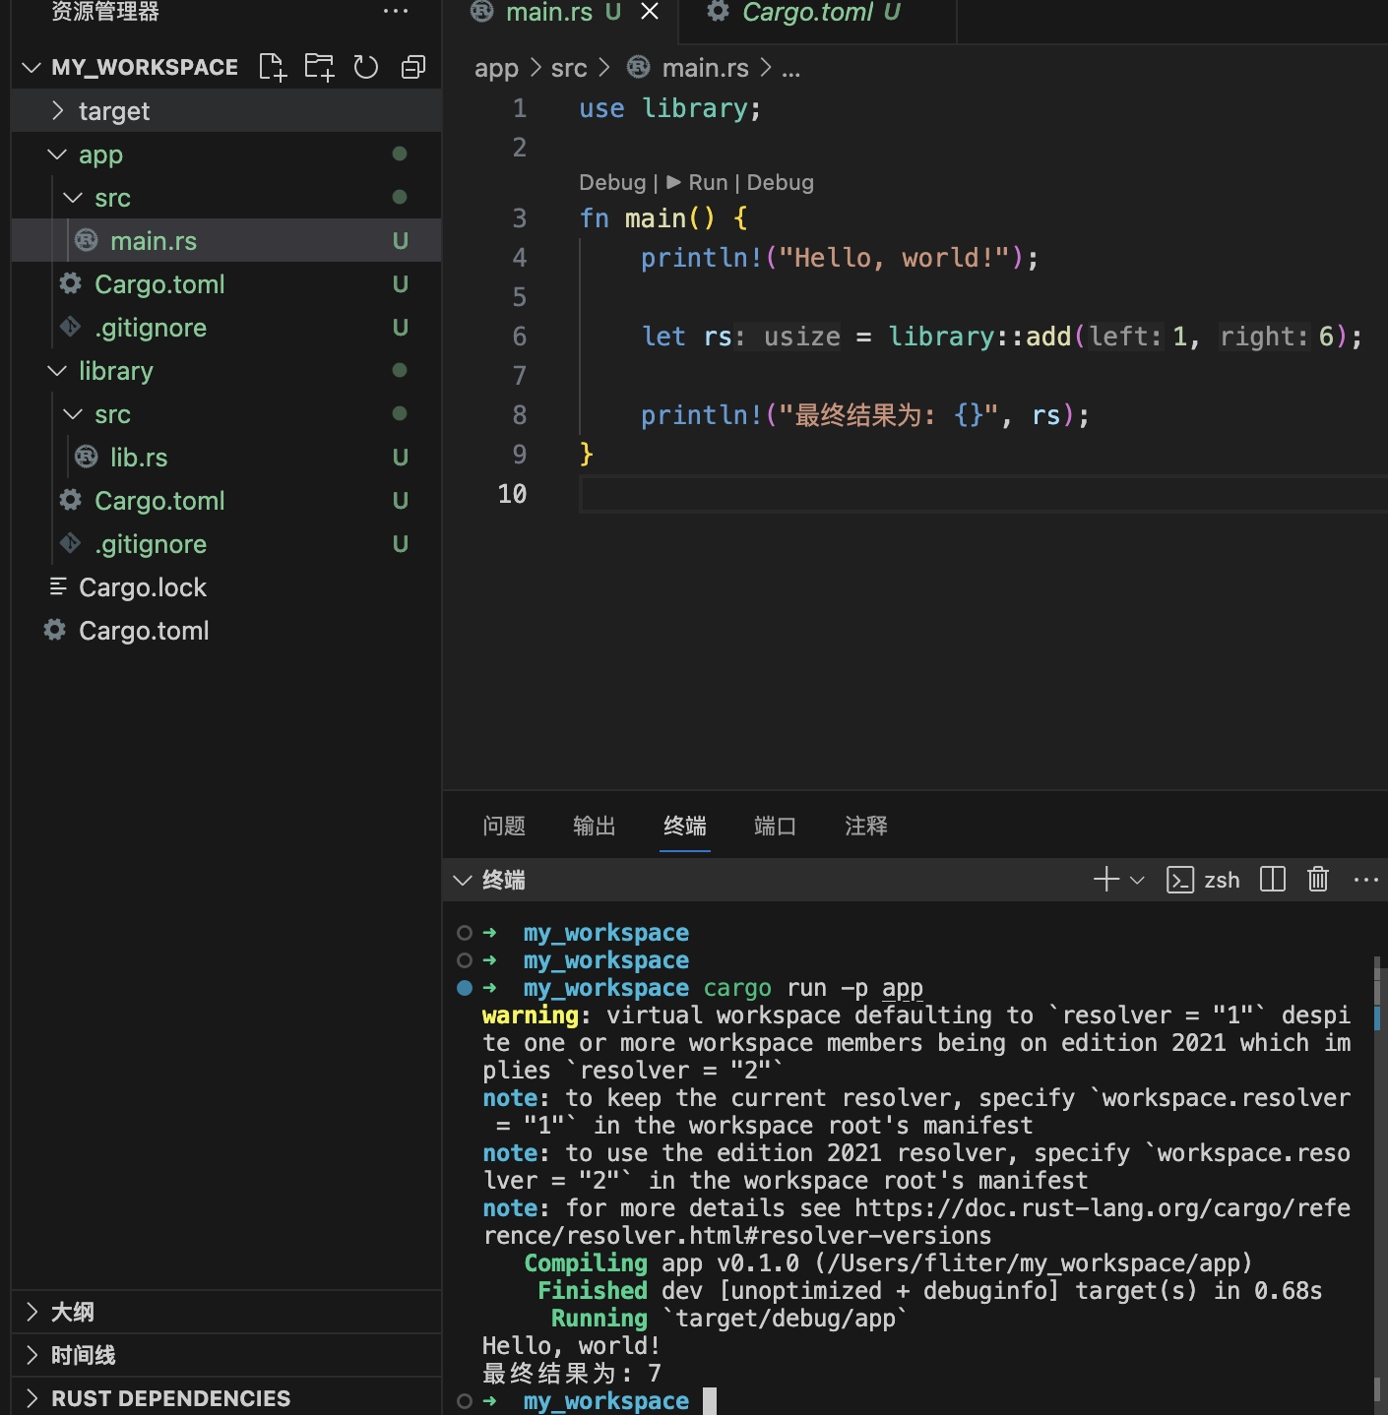The width and height of the screenshot is (1388, 1415).
Task: Click the New Folder icon in explorer header
Action: click(319, 67)
